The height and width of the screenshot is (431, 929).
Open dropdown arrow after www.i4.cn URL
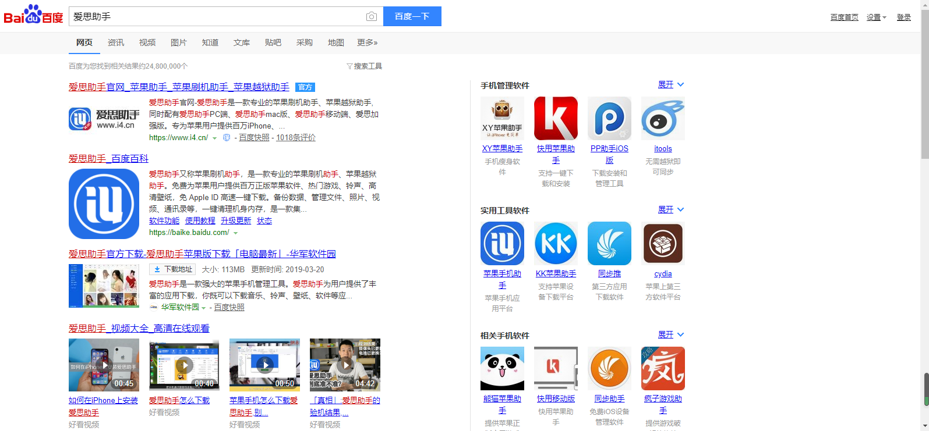[x=214, y=138]
